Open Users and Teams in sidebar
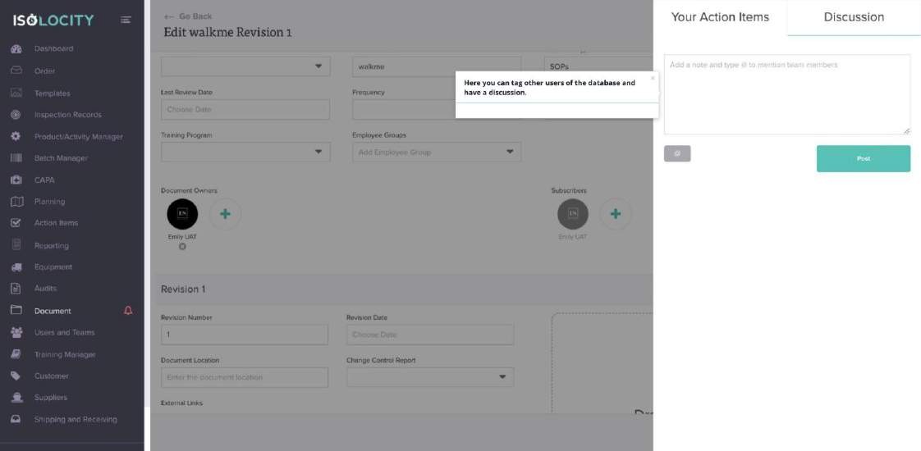Image resolution: width=921 pixels, height=451 pixels. 64,333
